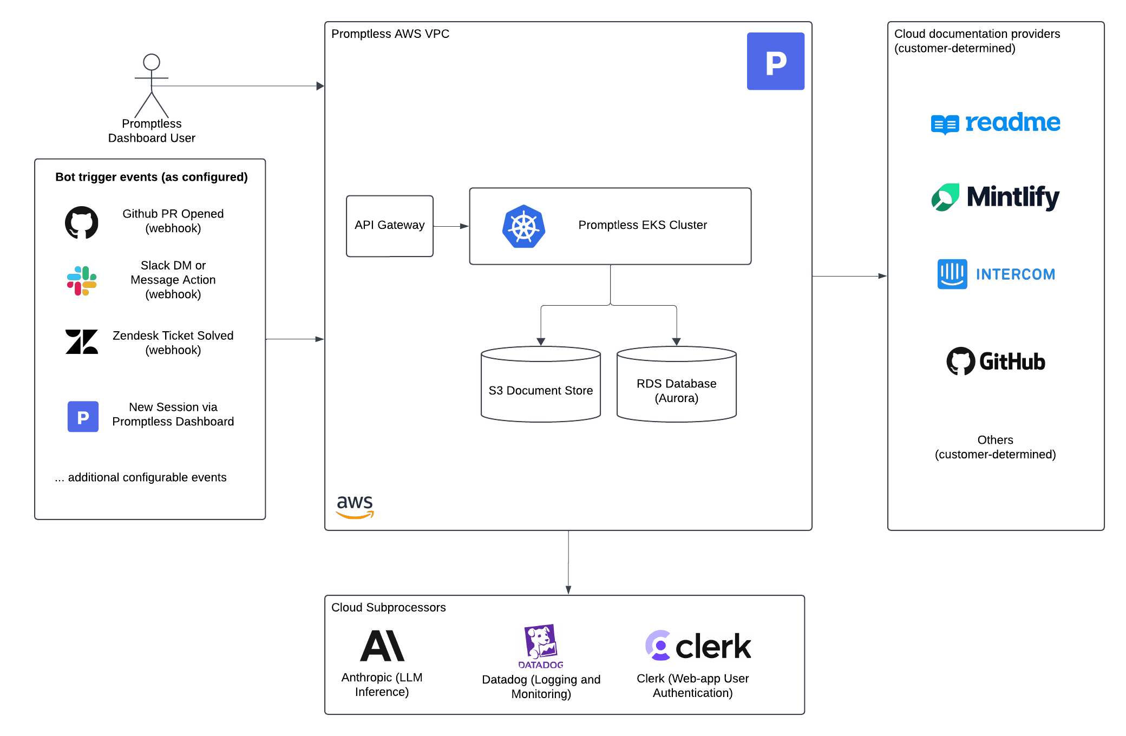1126x736 pixels.
Task: Click the Zendesk logo icon
Action: pos(82,342)
